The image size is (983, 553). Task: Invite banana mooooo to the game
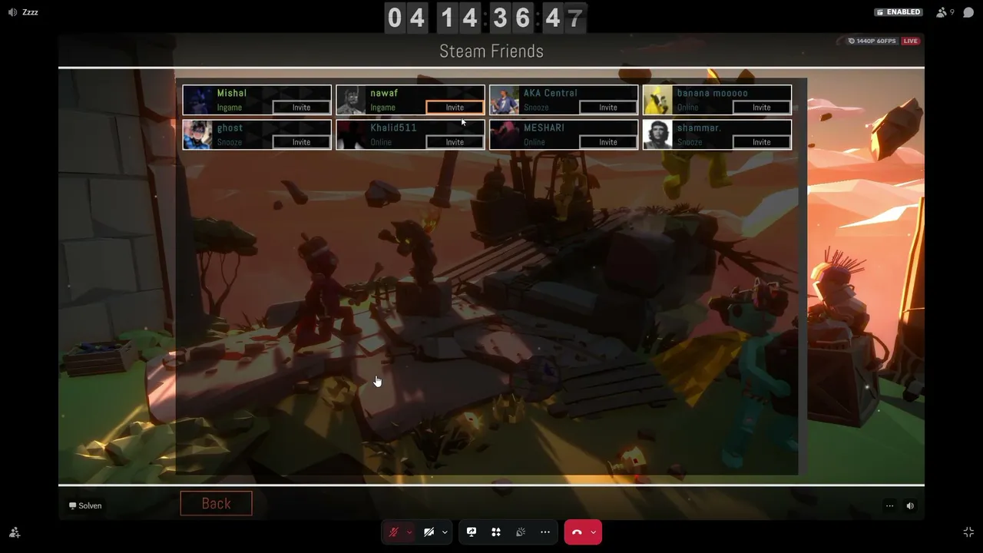click(761, 108)
